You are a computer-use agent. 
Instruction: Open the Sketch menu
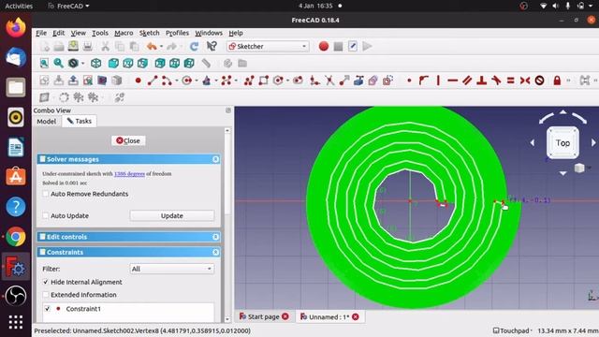click(149, 33)
